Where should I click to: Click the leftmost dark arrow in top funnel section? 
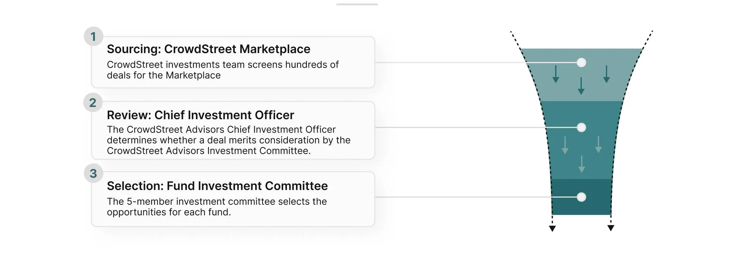click(556, 74)
